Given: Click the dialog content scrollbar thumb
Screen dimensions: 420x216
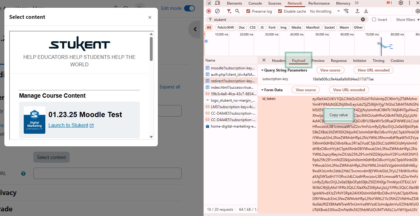Looking at the screenshot, I should coord(151,49).
